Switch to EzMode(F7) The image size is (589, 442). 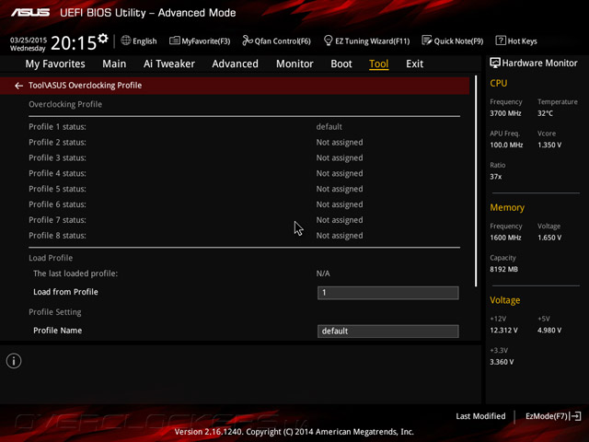coord(547,416)
